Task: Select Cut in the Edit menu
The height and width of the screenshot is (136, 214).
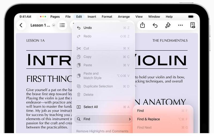Action: point(103,48)
